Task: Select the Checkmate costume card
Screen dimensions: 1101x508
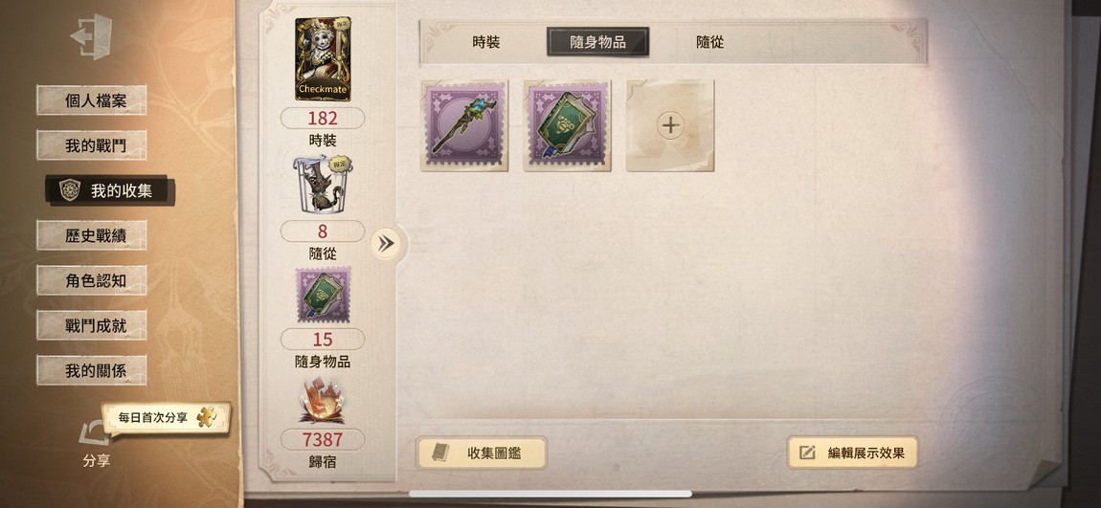Action: pyautogui.click(x=323, y=59)
